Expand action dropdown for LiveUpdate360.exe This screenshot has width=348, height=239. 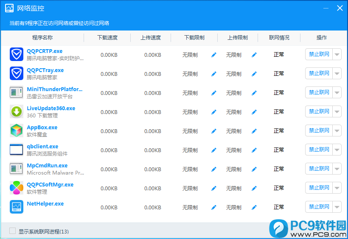coord(337,111)
